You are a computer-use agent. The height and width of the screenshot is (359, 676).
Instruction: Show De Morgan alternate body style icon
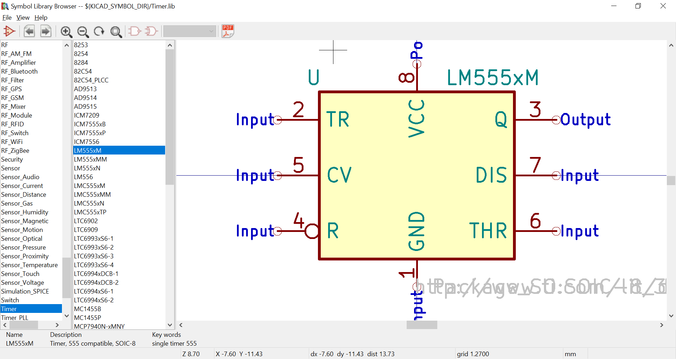tap(151, 32)
